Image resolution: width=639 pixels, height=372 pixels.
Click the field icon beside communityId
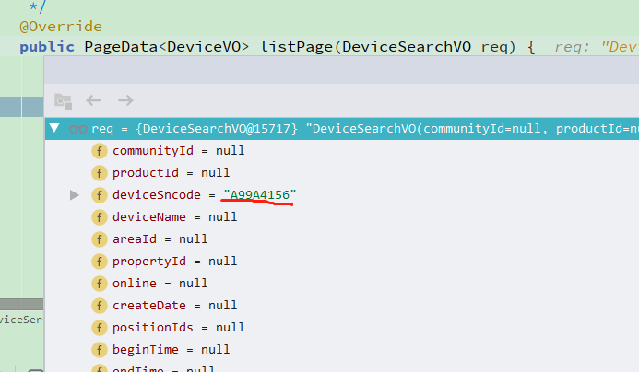(x=99, y=151)
